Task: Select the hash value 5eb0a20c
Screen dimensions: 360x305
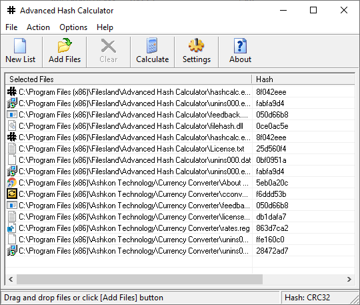Action: coord(272,182)
